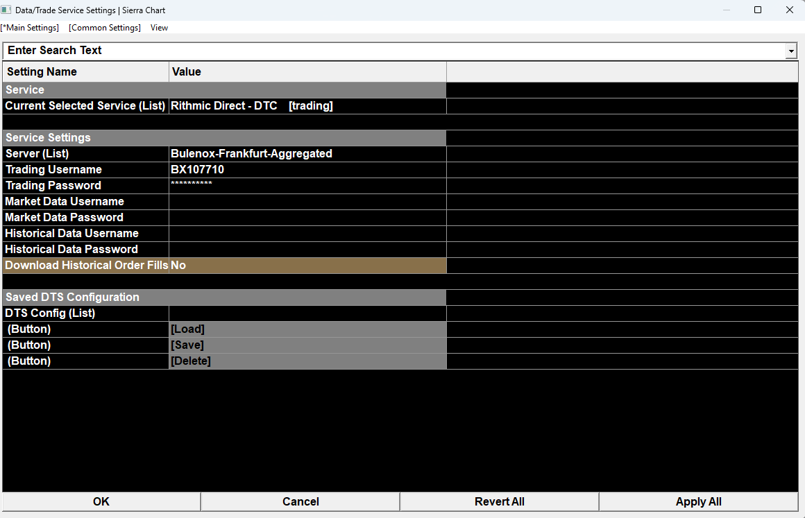Image resolution: width=805 pixels, height=518 pixels.
Task: Edit the masked Trading Password value
Action: [307, 186]
